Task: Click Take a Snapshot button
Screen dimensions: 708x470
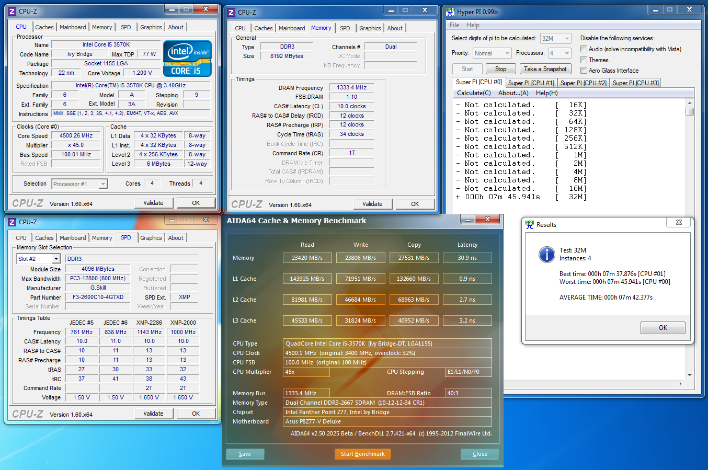Action: 545,69
